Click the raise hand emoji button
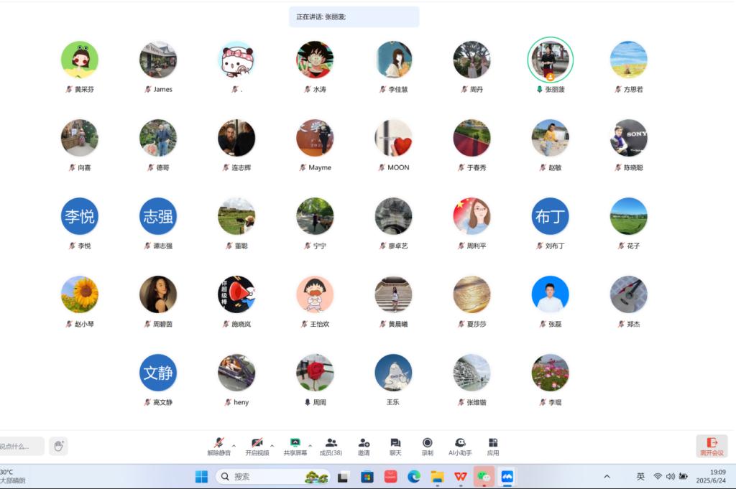The width and height of the screenshot is (736, 489). pos(59,446)
